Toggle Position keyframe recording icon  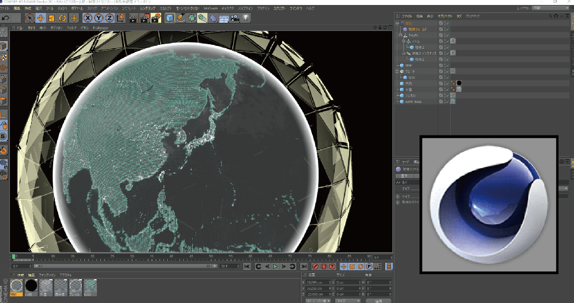pos(344,267)
